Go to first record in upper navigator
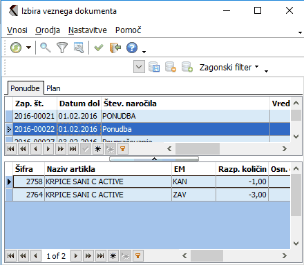The image size is (304, 265). [11, 149]
